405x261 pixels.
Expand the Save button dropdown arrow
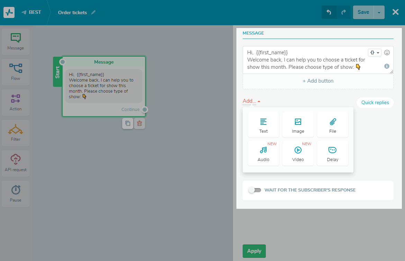(379, 12)
